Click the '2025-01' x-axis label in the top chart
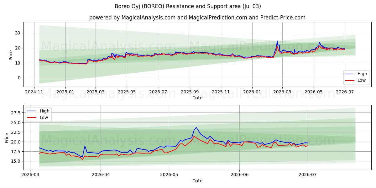Image resolution: width=376 pixels, height=188 pixels. pyautogui.click(x=65, y=92)
